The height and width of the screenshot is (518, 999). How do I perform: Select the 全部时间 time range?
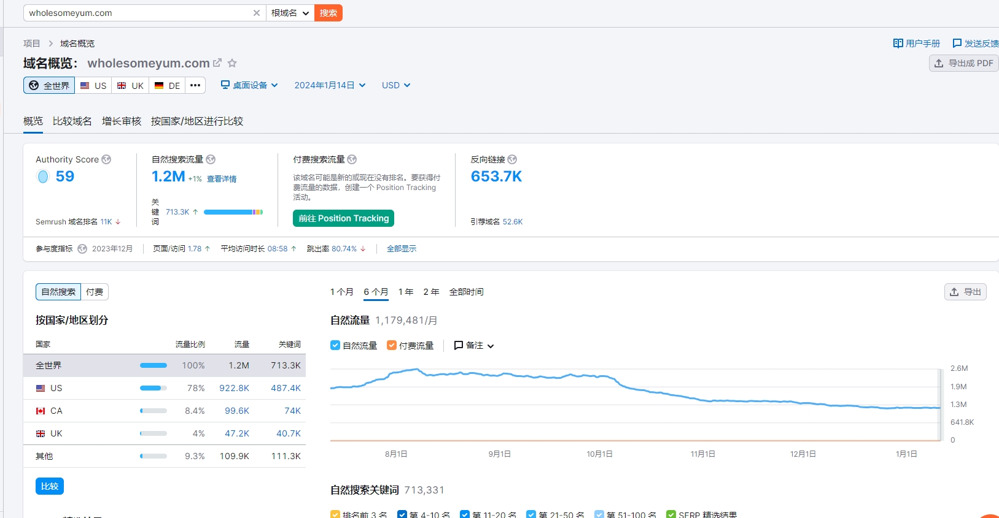[x=467, y=292]
